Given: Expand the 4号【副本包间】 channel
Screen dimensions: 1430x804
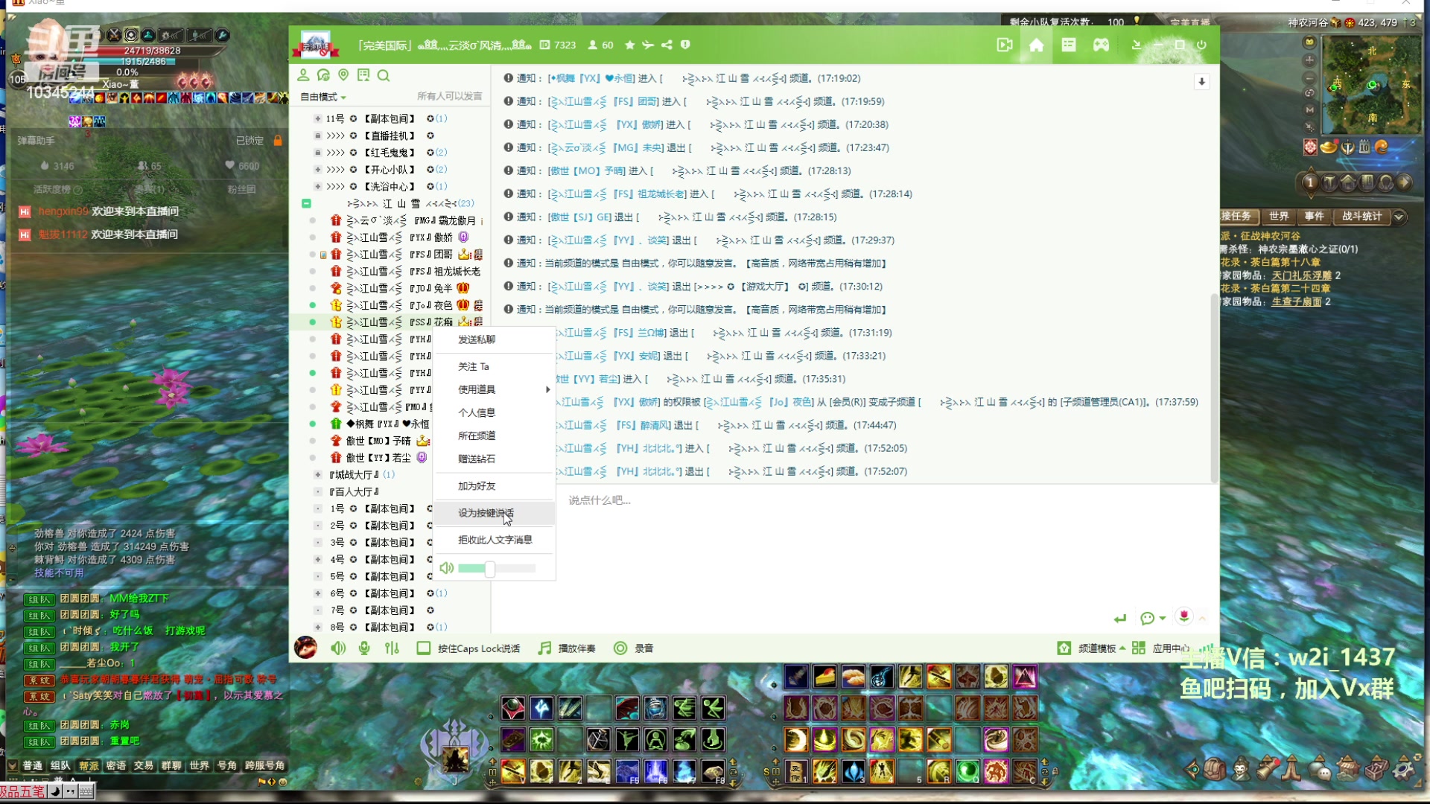Looking at the screenshot, I should (318, 560).
